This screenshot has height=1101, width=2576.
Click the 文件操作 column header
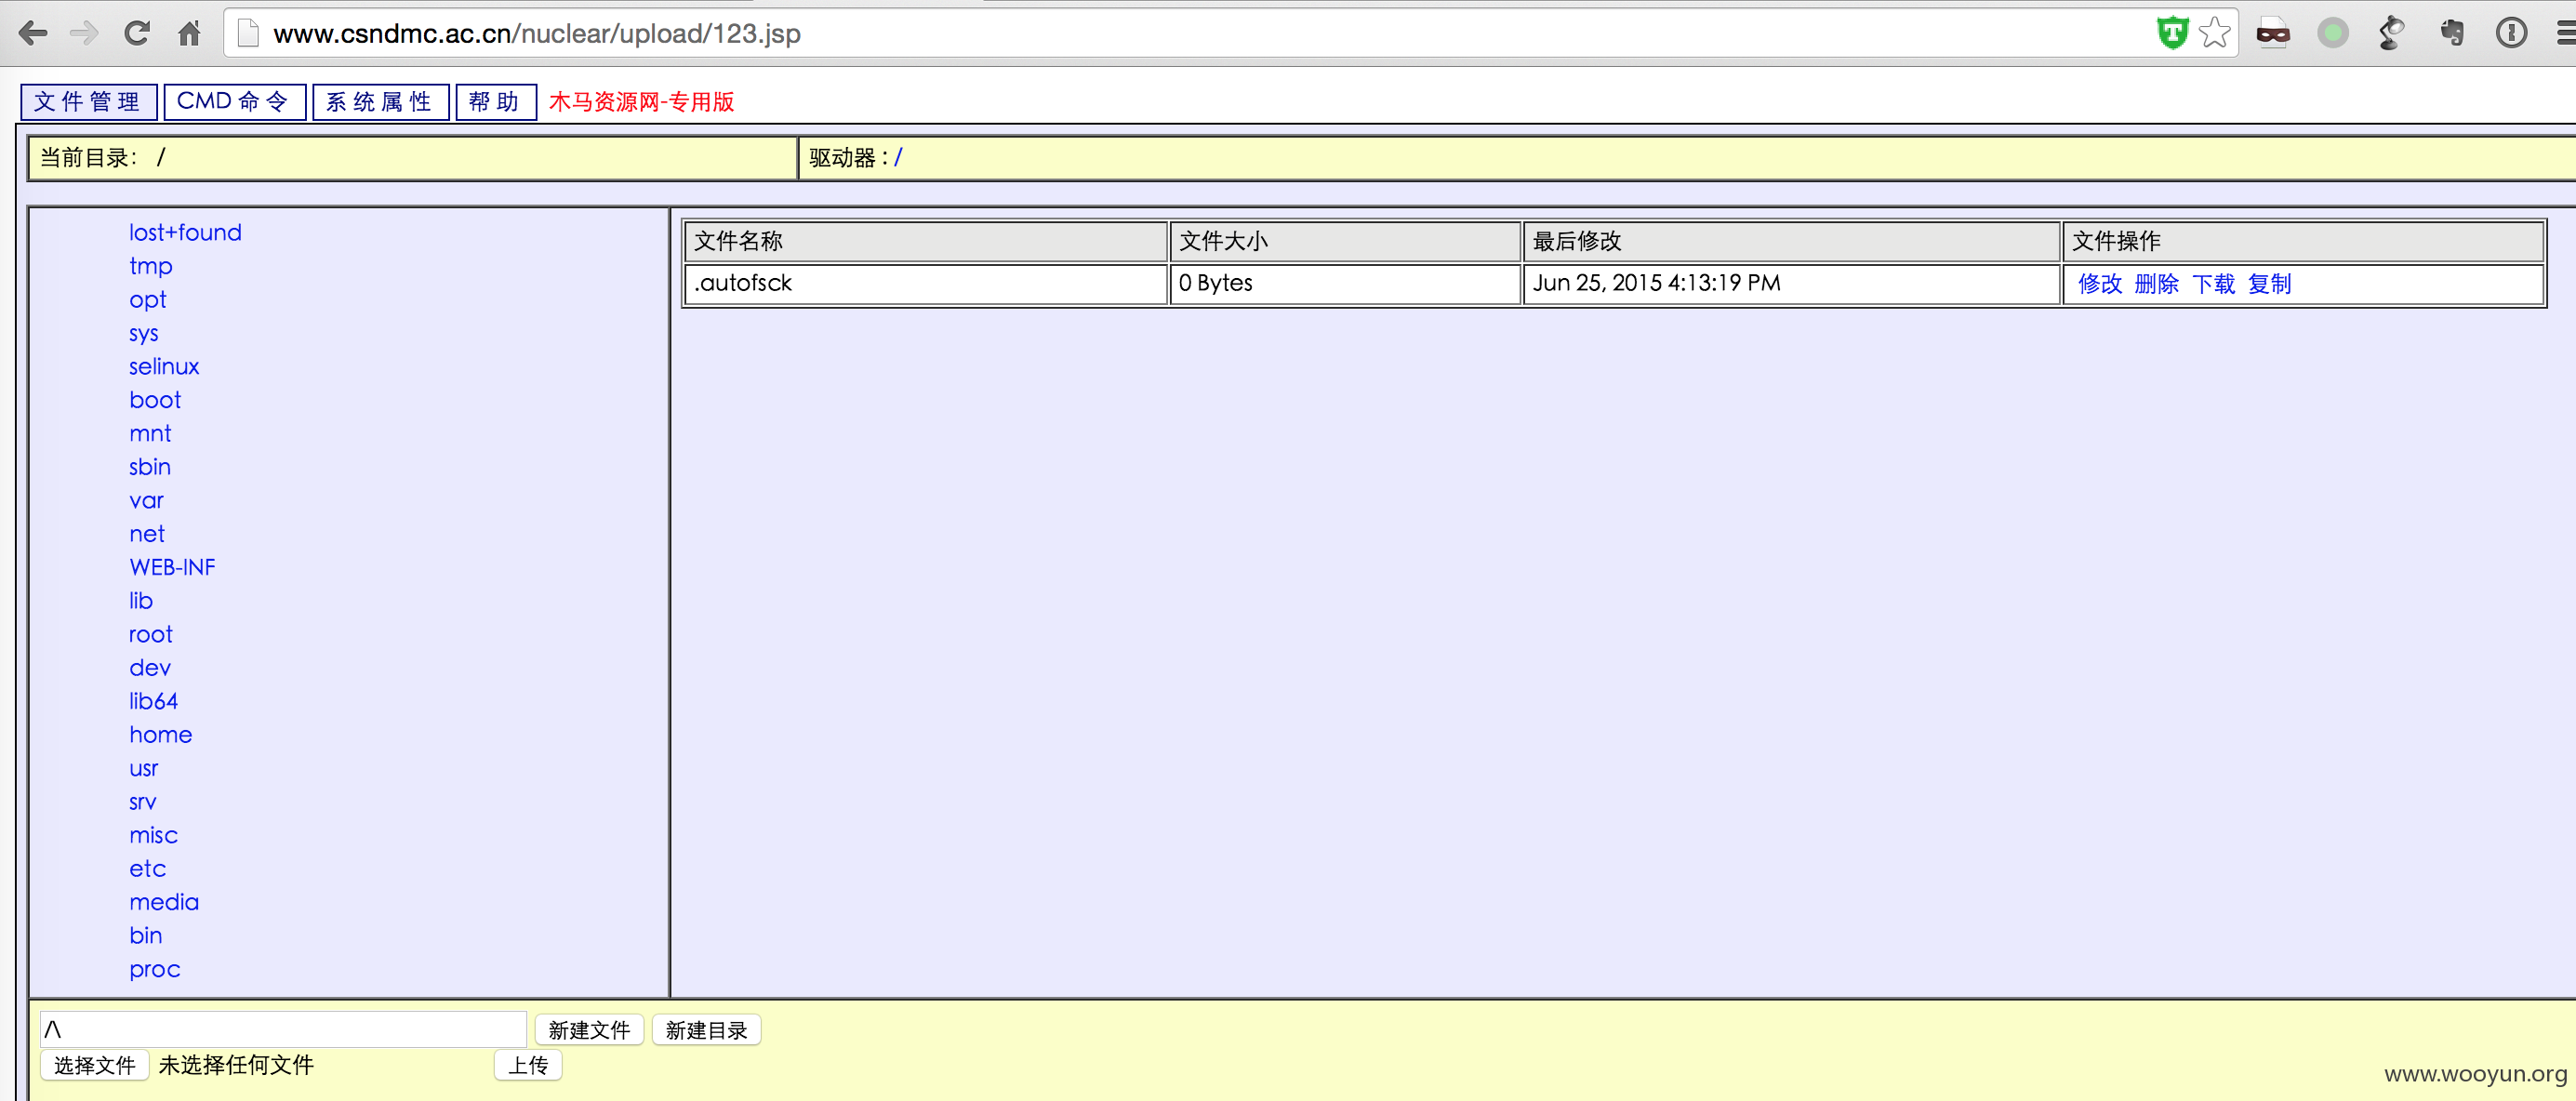click(x=2303, y=242)
